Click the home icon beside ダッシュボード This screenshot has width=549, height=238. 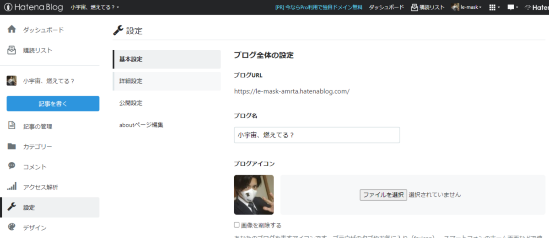pos(12,30)
